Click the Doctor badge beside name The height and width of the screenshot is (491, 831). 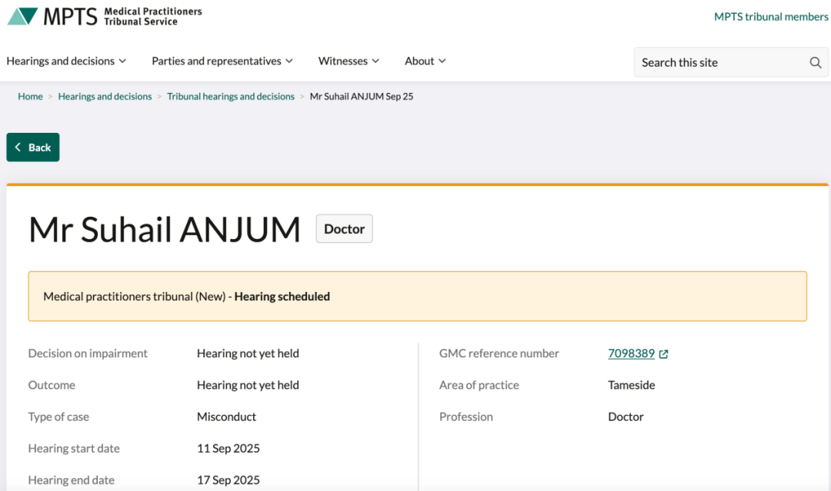click(x=344, y=229)
